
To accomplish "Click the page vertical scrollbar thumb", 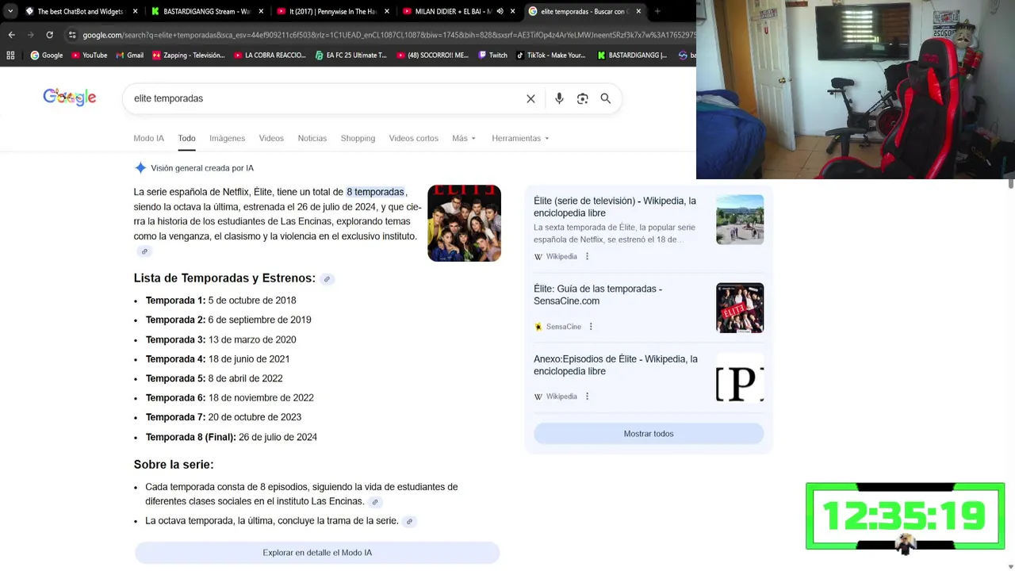I will click(x=1011, y=183).
